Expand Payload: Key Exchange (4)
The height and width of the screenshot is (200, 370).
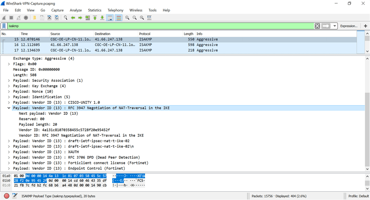[9, 86]
